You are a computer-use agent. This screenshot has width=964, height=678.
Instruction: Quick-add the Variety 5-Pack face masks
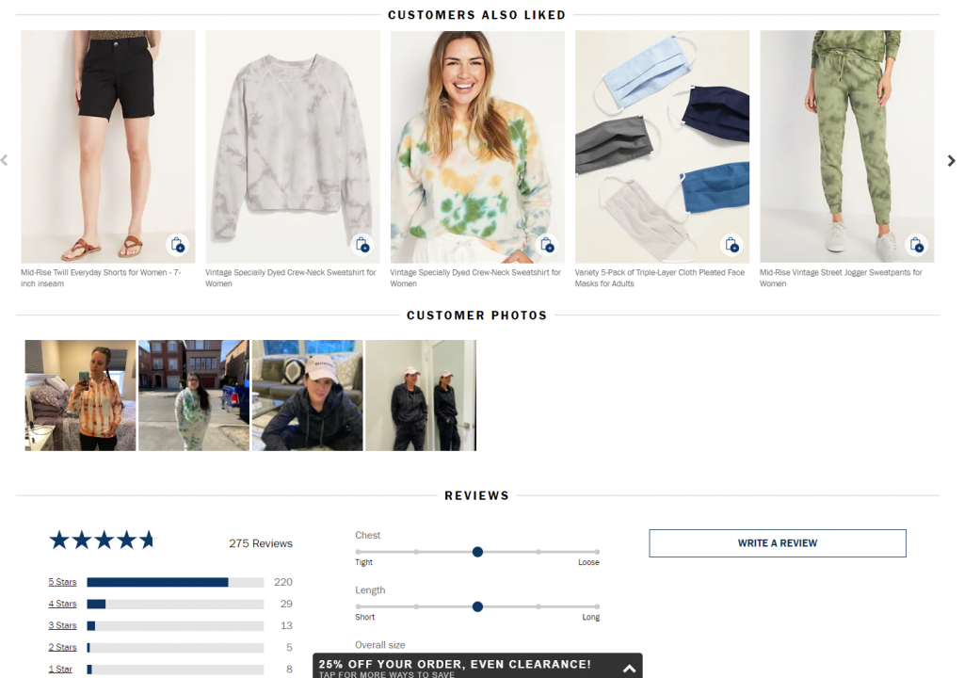pos(731,245)
